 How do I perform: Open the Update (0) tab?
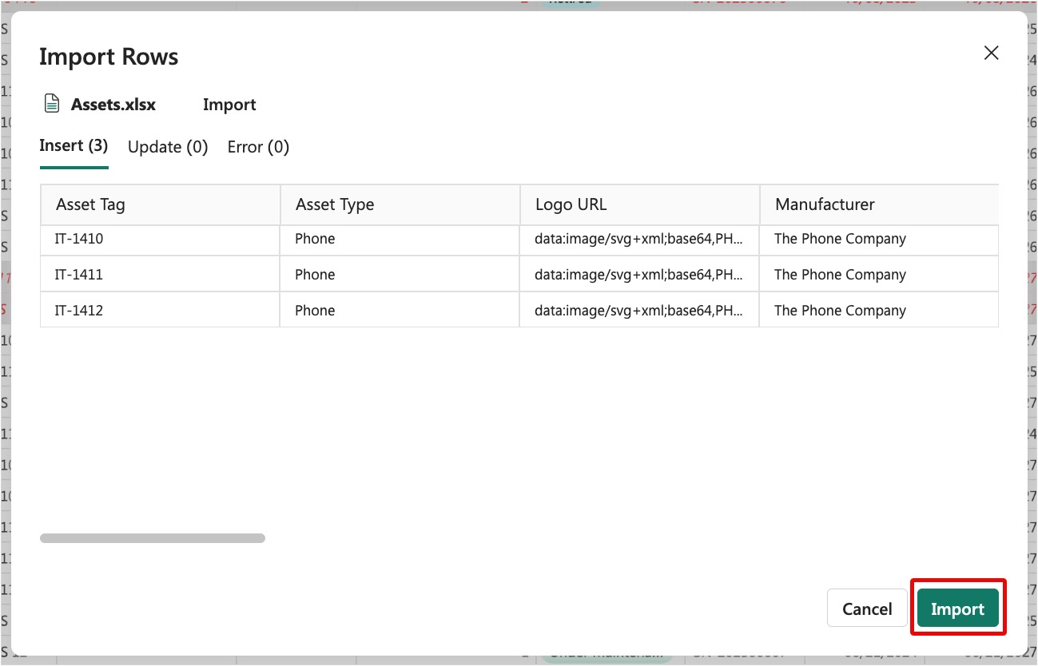tap(168, 147)
